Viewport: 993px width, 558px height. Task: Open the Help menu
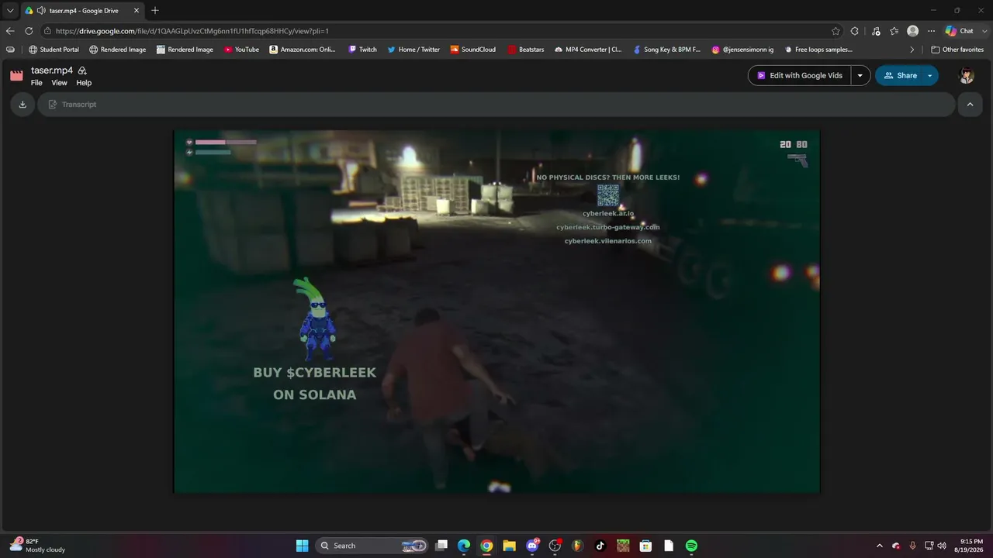[x=84, y=83]
